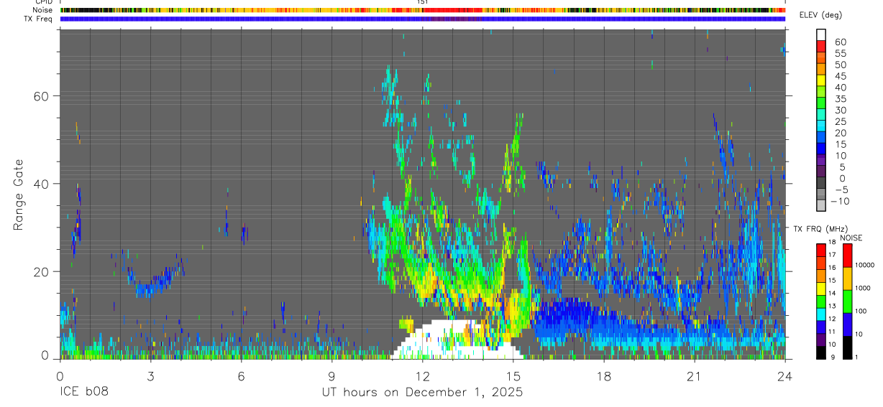Select the x-axis tick label '15'
883x407 pixels.
tap(513, 376)
